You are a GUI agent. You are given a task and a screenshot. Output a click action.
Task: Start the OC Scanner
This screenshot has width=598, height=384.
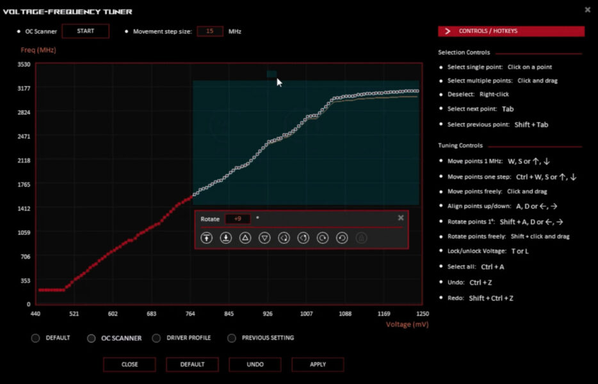coord(85,31)
